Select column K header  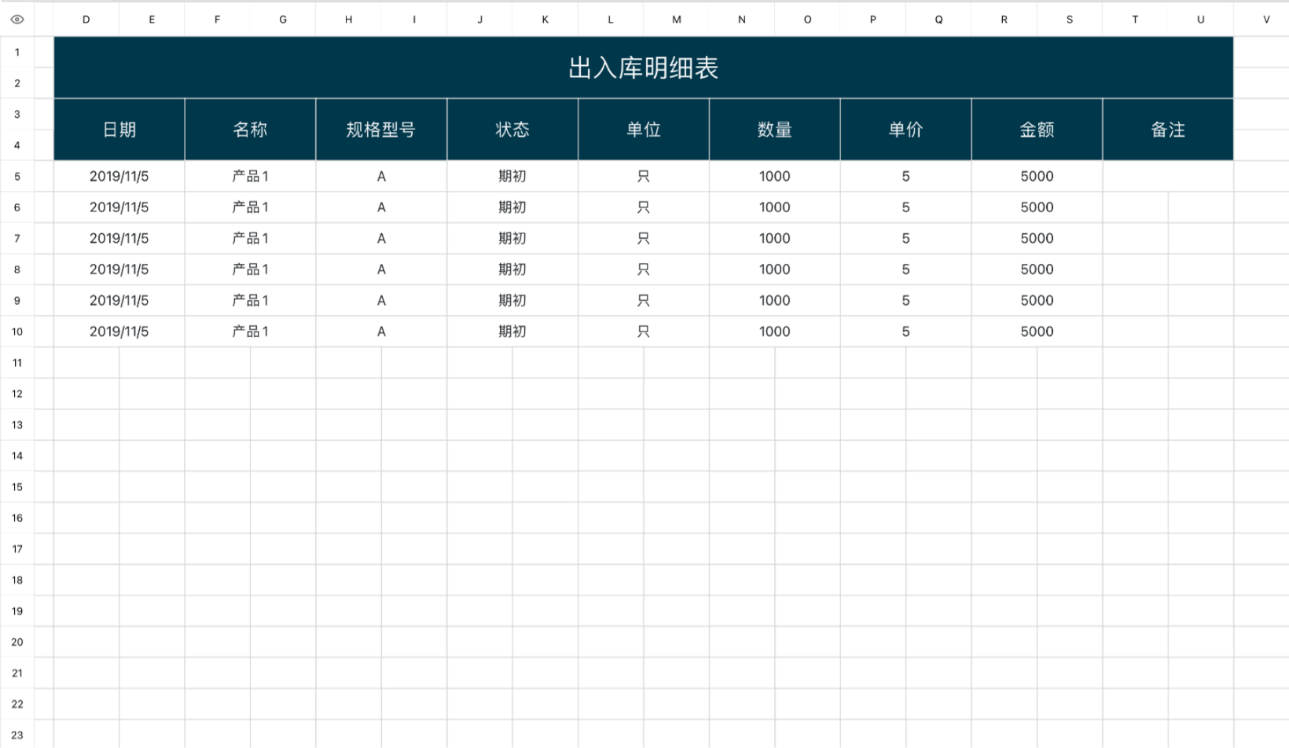coord(545,19)
